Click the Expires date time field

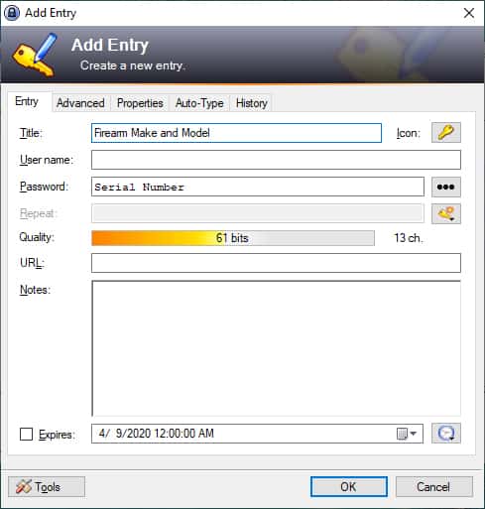[257, 434]
